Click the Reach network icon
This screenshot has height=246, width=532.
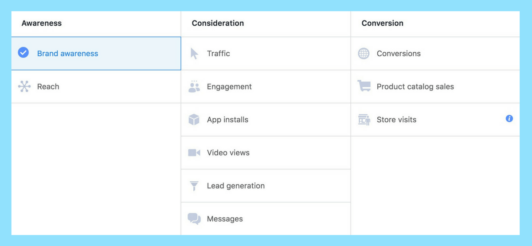[x=24, y=86]
